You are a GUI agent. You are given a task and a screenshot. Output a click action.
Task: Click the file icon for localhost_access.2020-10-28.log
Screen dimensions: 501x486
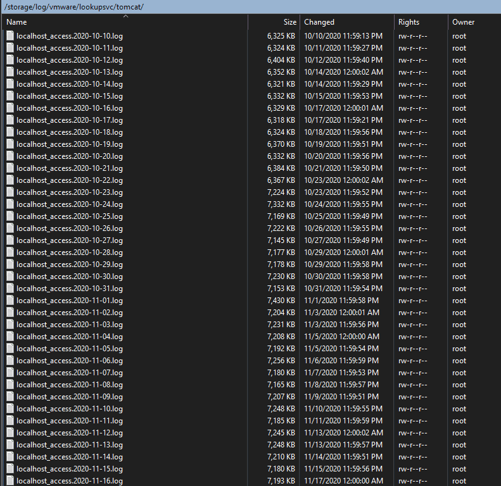(x=10, y=252)
